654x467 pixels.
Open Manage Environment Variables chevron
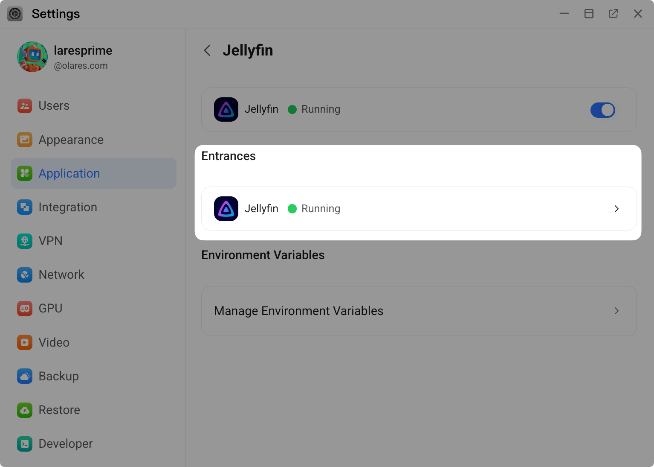(616, 311)
